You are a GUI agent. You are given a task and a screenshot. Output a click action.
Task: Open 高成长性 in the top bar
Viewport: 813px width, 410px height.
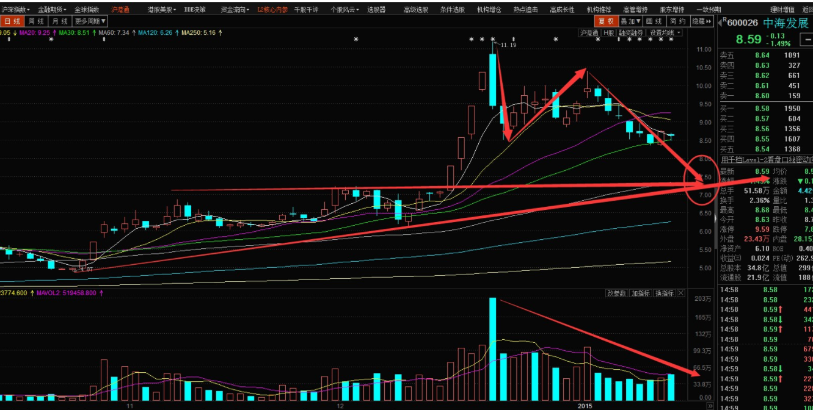click(563, 10)
